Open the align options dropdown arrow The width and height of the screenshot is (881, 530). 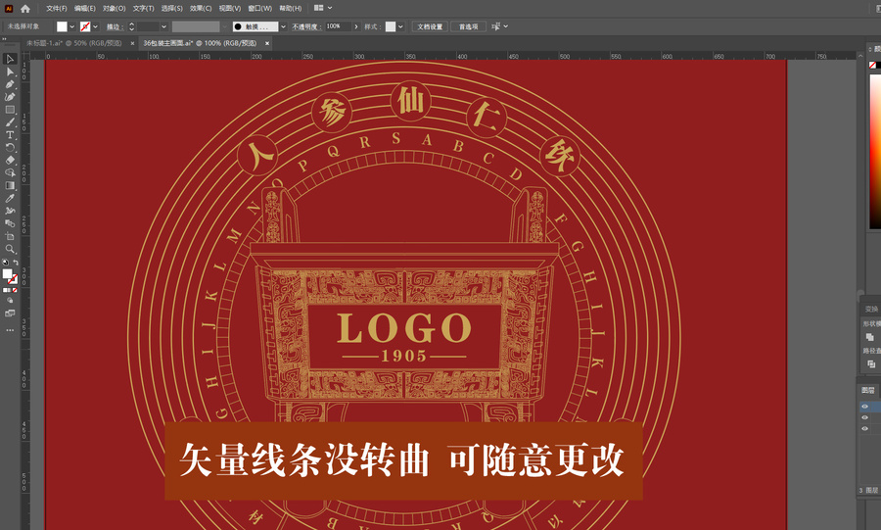506,26
